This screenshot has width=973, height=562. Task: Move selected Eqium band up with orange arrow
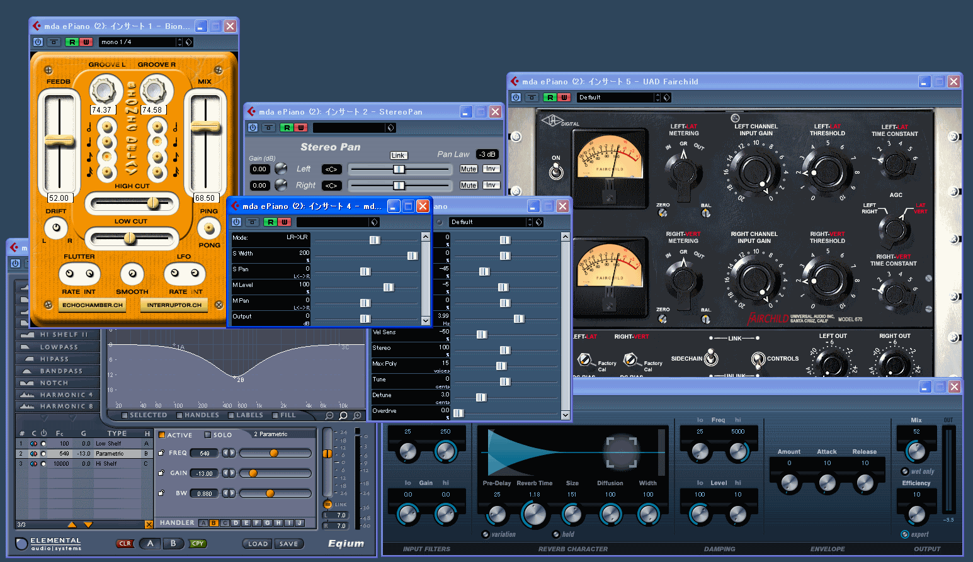[x=72, y=524]
